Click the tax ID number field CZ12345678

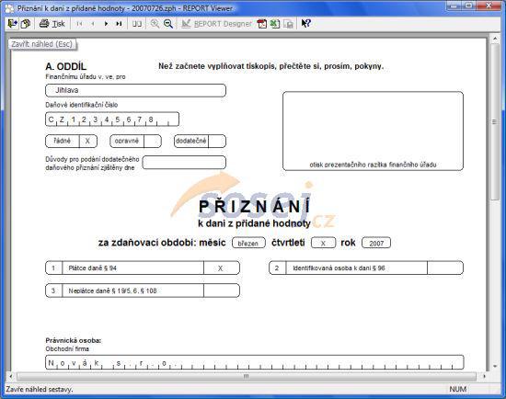[x=112, y=120]
